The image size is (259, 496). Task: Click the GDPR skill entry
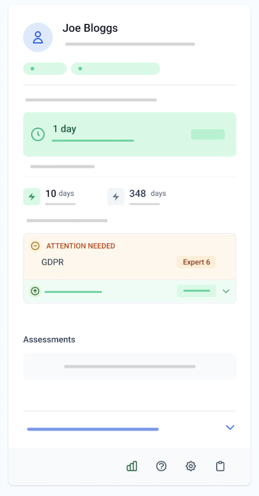[x=53, y=262]
